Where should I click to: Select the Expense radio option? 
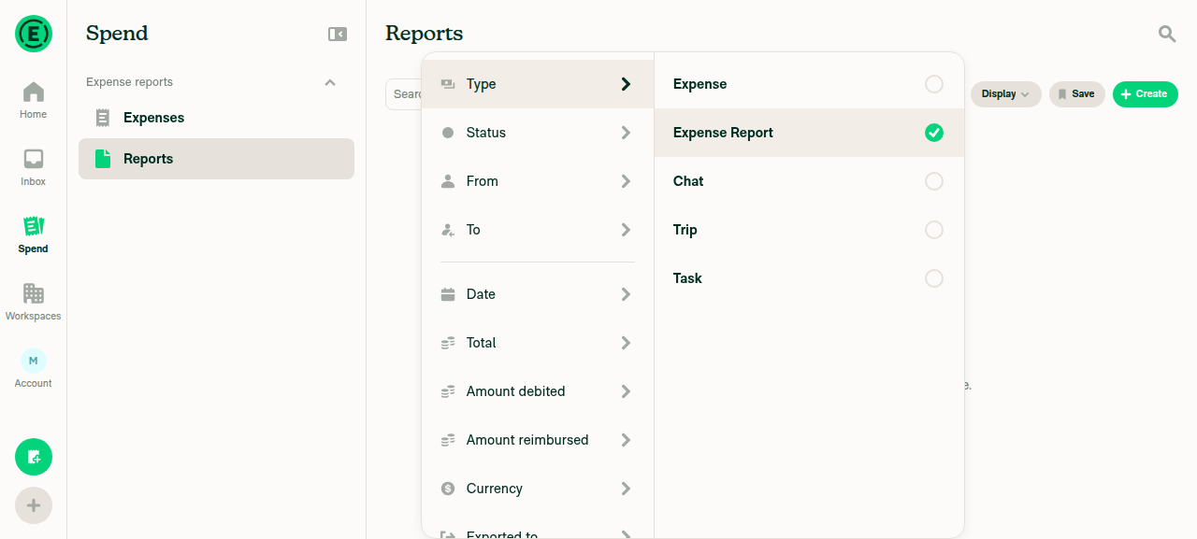click(934, 84)
